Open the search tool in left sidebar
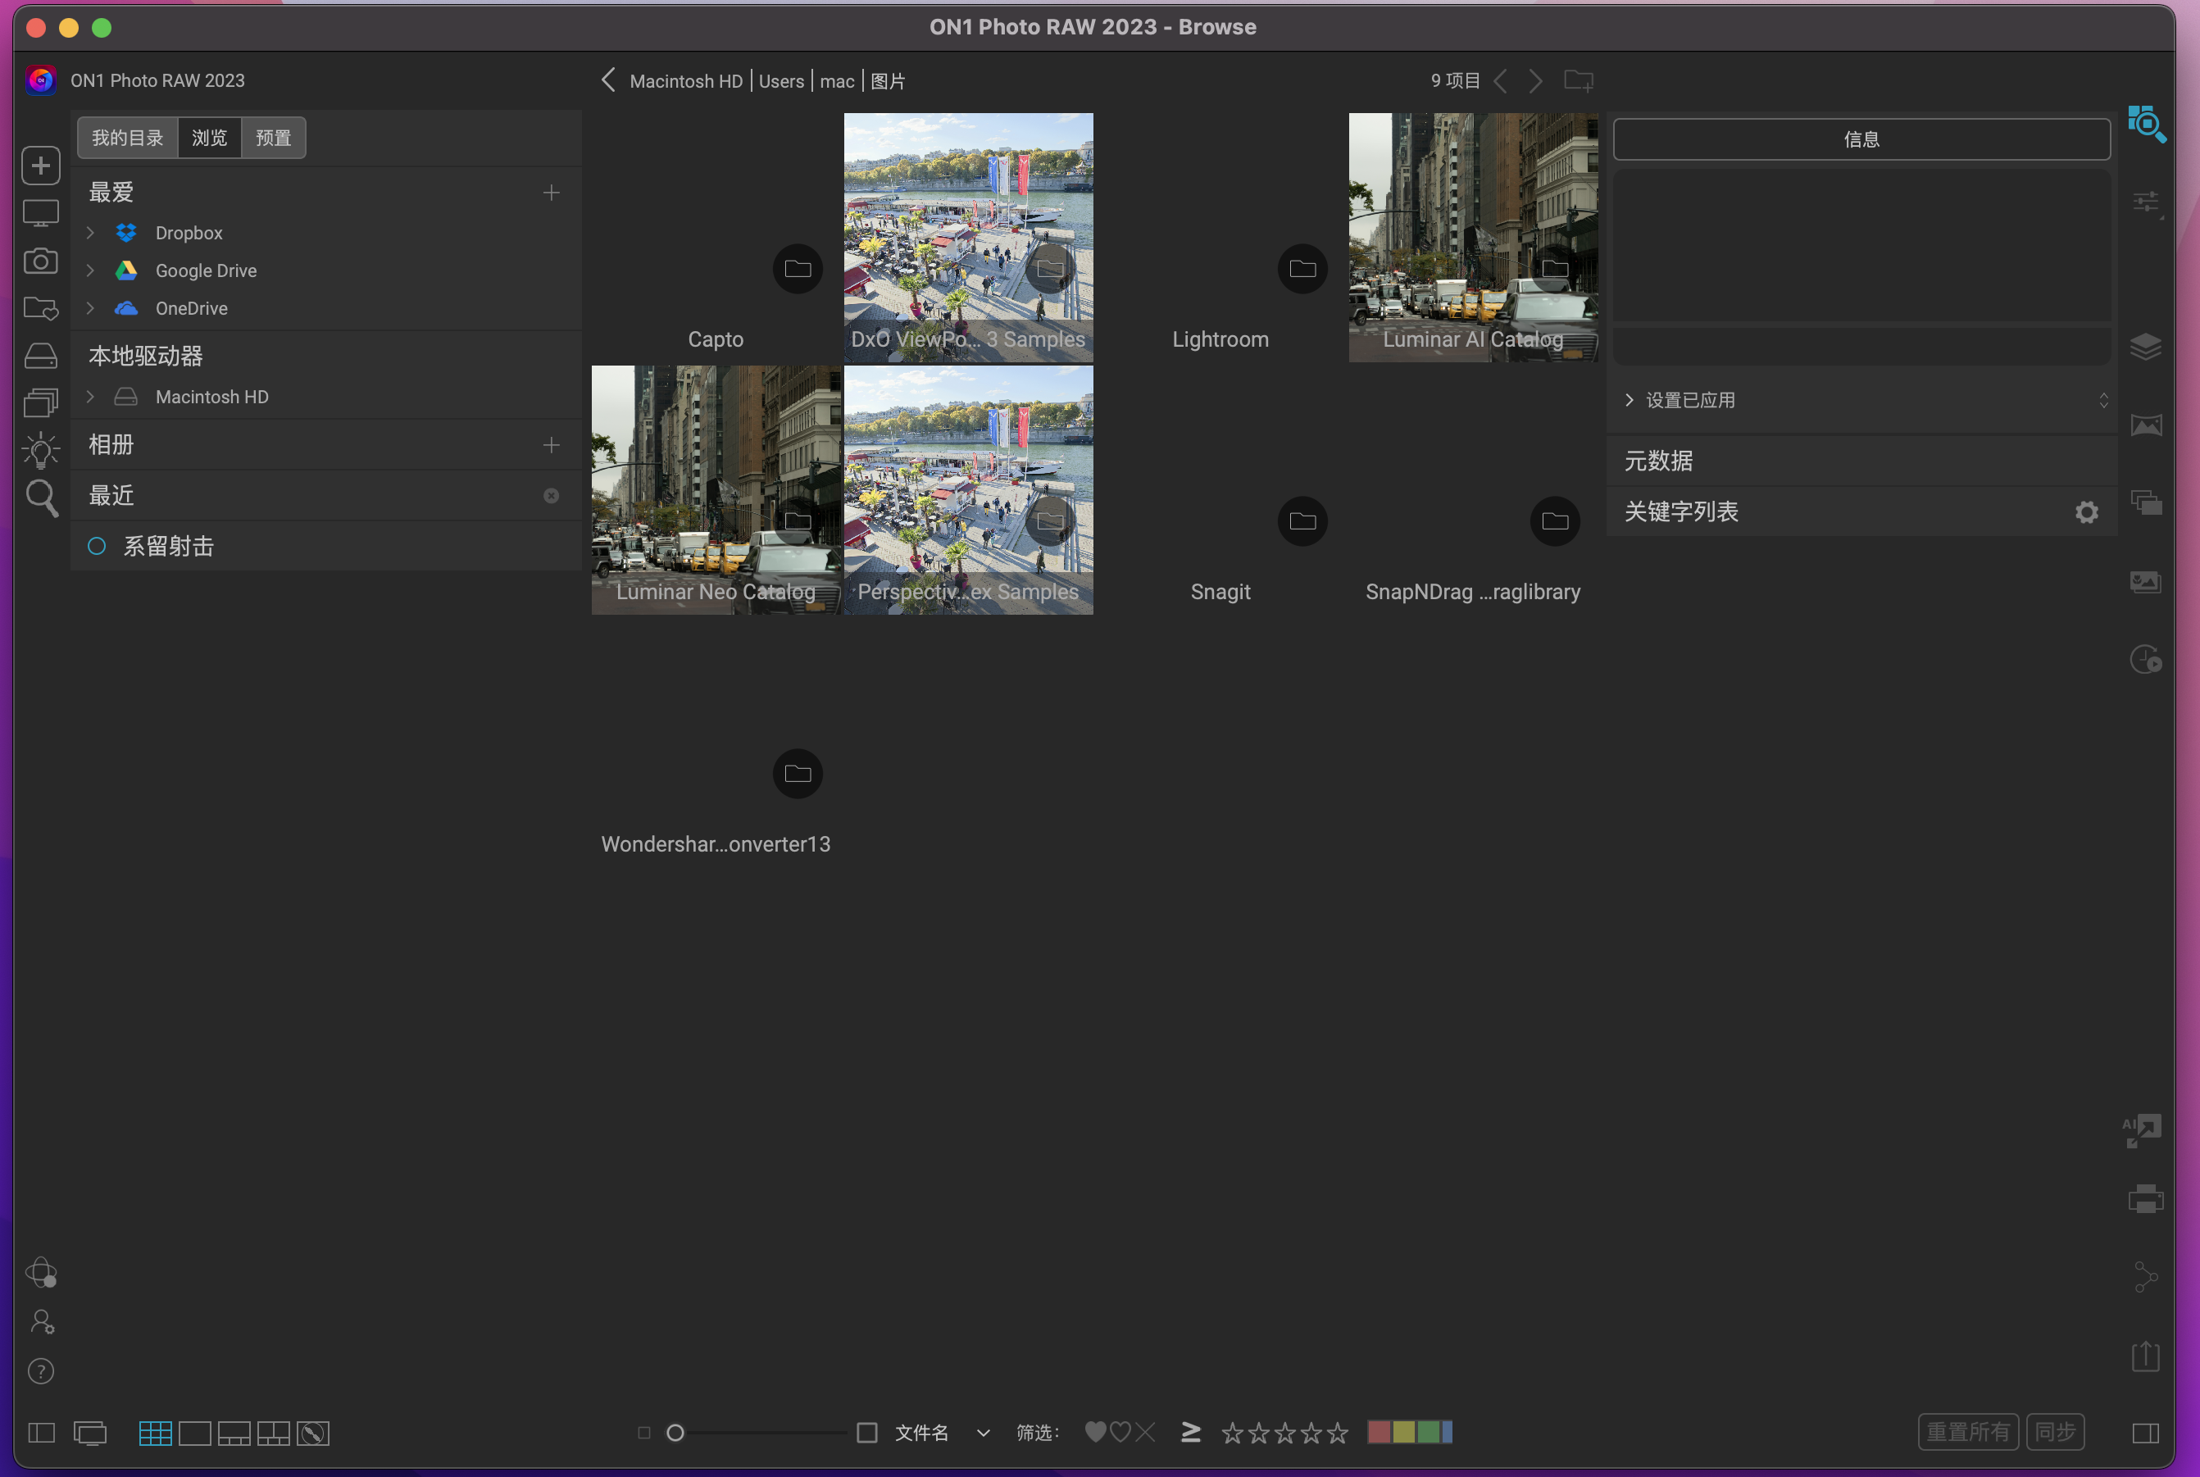 click(40, 497)
